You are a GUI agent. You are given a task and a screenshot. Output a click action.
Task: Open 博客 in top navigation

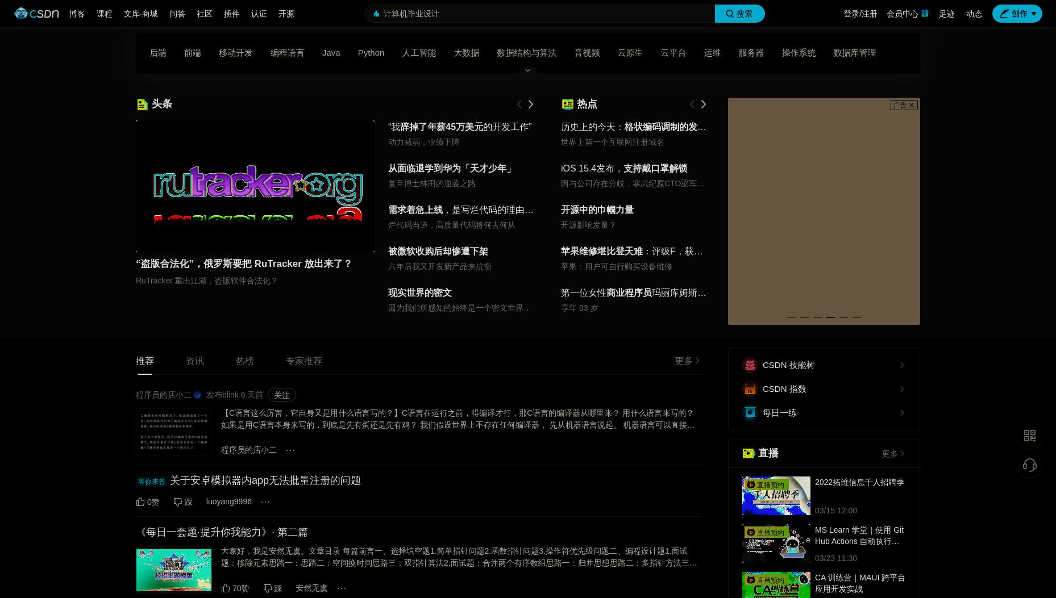[77, 14]
